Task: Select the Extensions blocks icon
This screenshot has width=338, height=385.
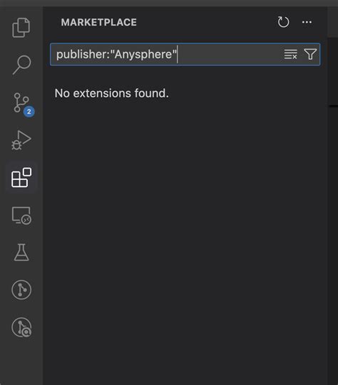Action: (21, 177)
